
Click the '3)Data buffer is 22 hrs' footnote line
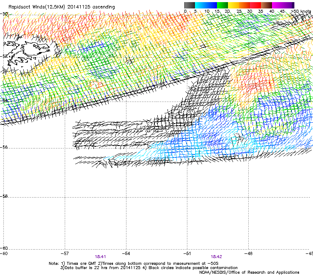tap(149, 268)
